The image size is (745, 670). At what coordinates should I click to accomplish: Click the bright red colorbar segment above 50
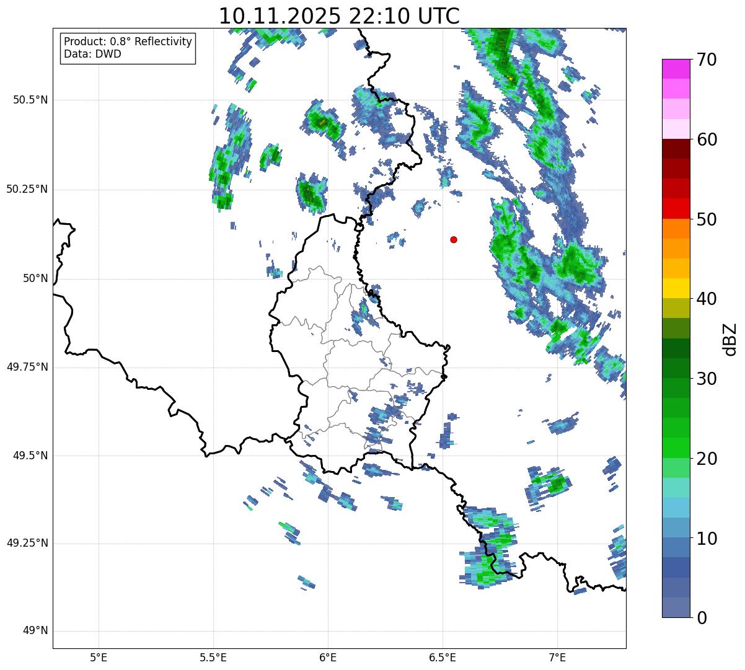pos(676,209)
